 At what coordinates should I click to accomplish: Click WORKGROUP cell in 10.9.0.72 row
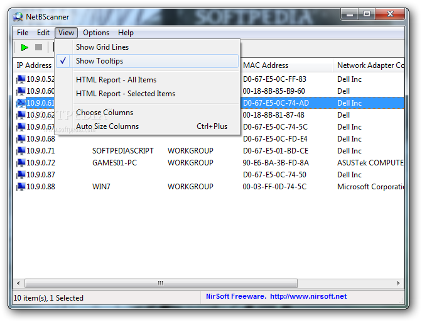(x=190, y=163)
